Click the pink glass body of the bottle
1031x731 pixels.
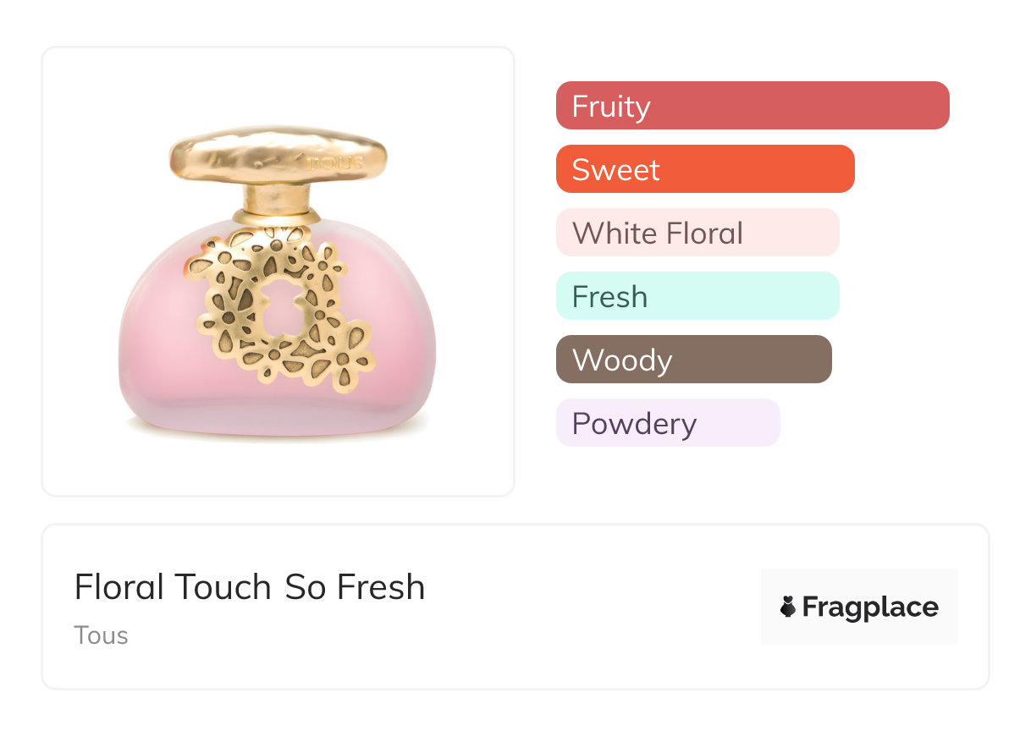click(161, 355)
